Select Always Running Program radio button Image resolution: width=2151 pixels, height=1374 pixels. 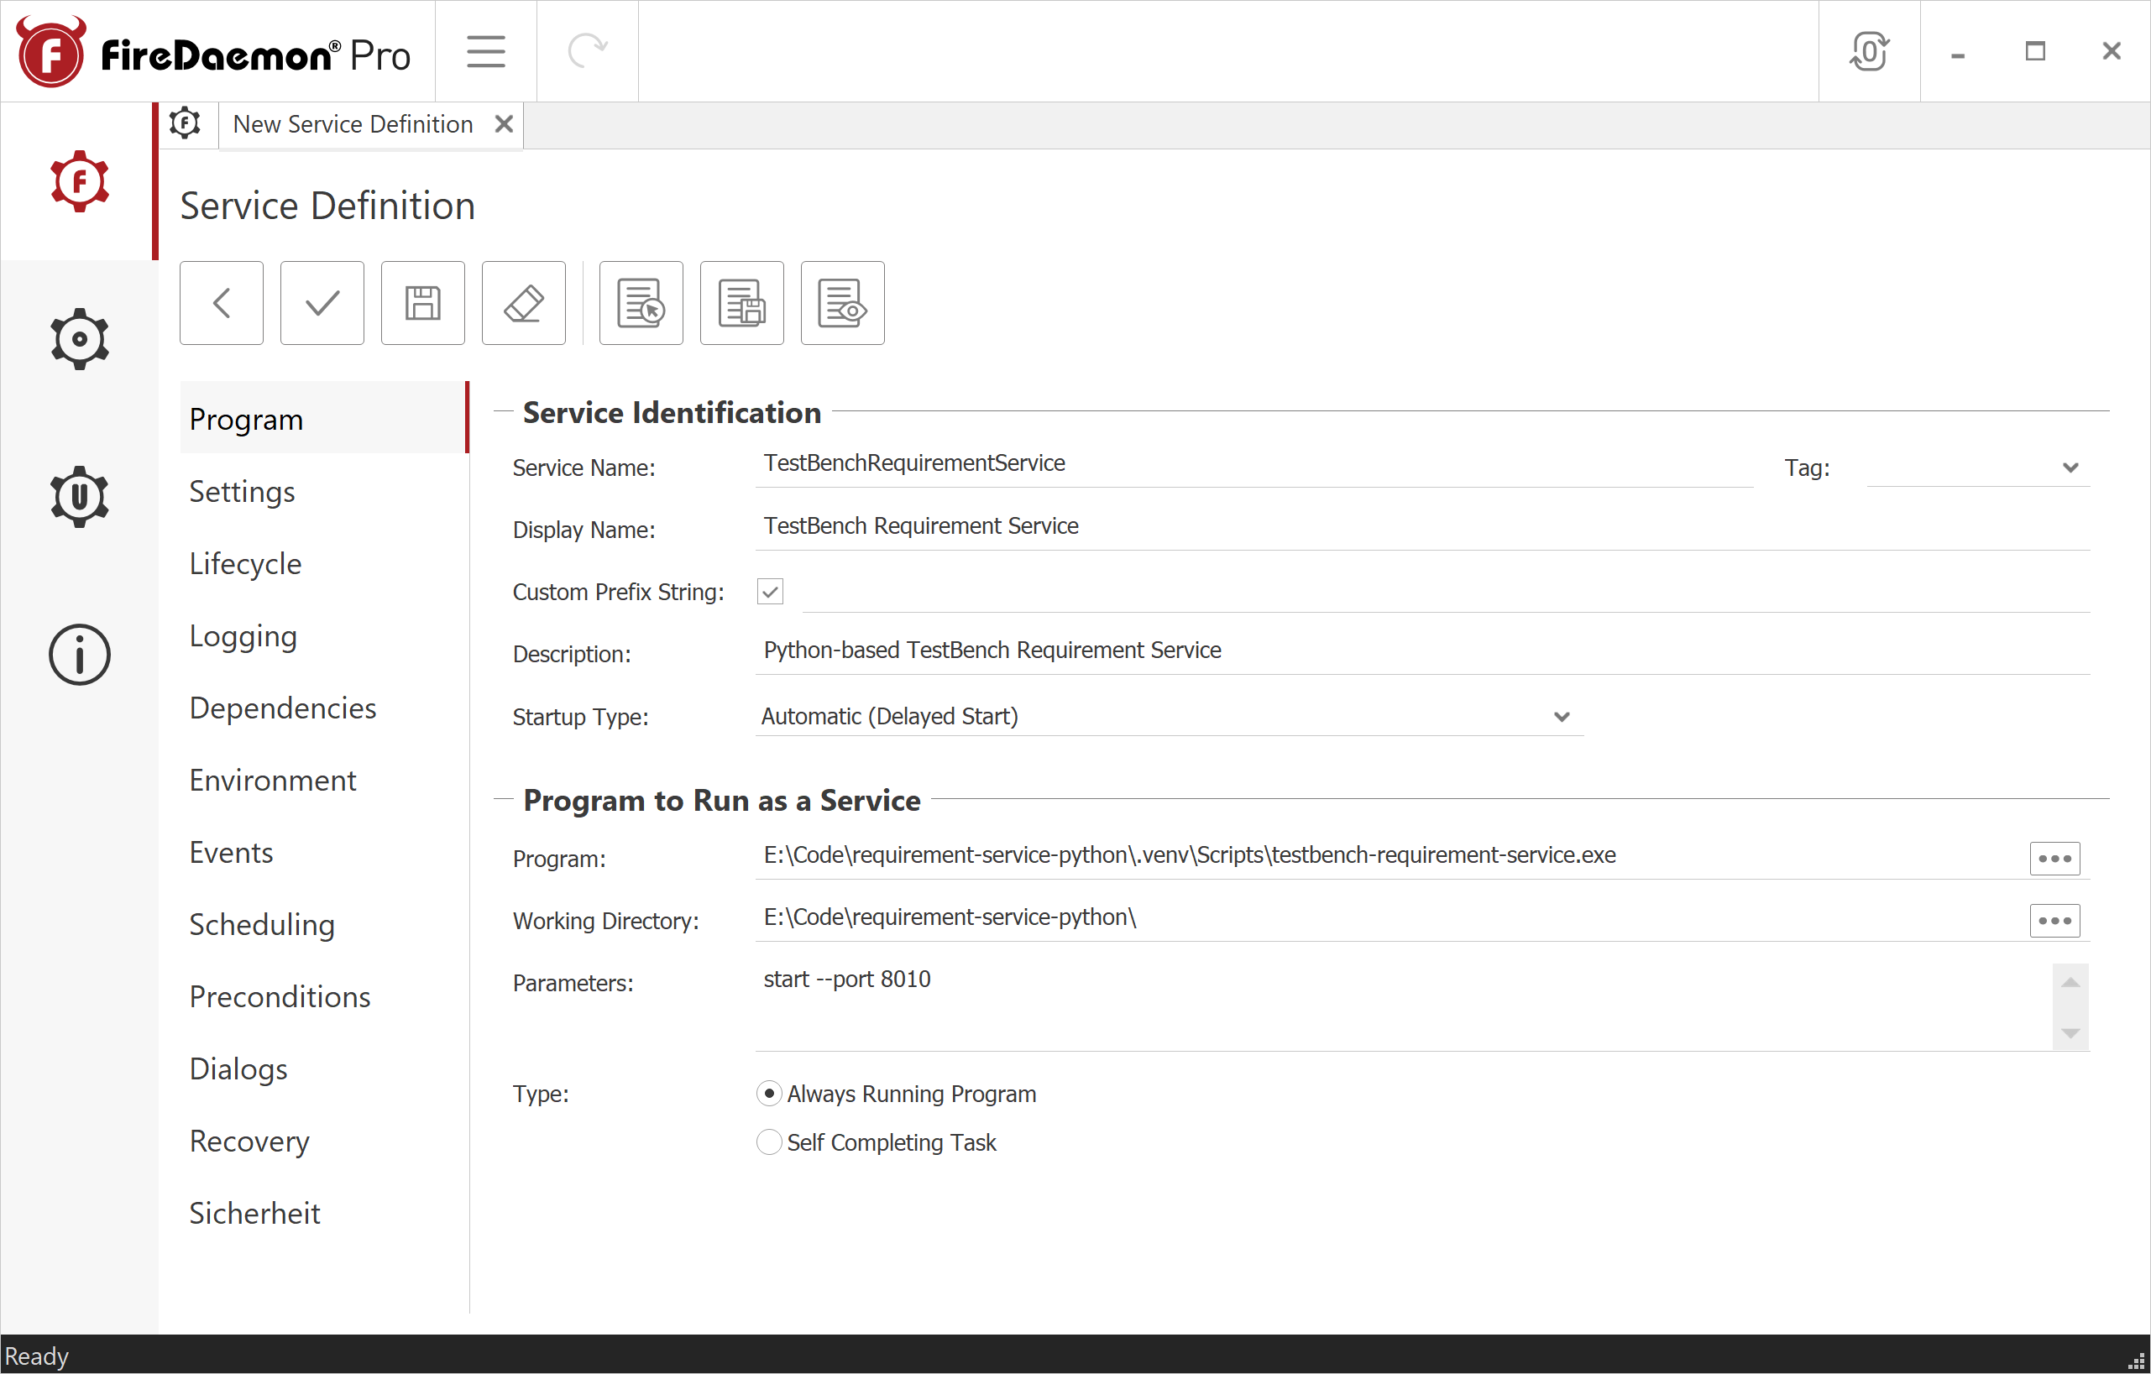769,1093
